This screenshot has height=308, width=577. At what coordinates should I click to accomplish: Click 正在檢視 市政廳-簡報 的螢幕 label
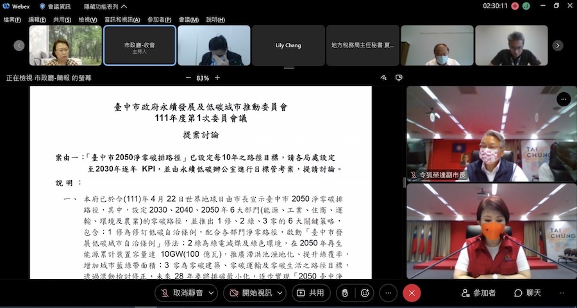(49, 78)
